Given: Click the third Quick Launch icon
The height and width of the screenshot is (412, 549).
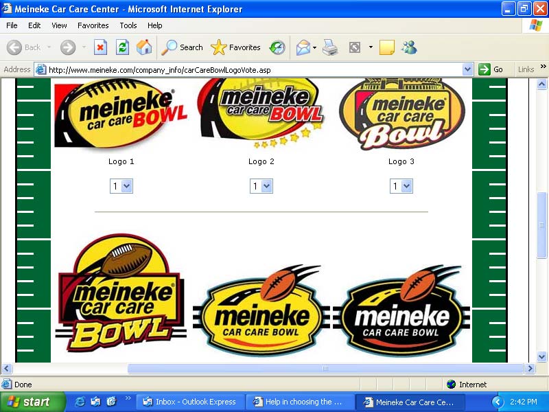Looking at the screenshot, I should click(111, 402).
